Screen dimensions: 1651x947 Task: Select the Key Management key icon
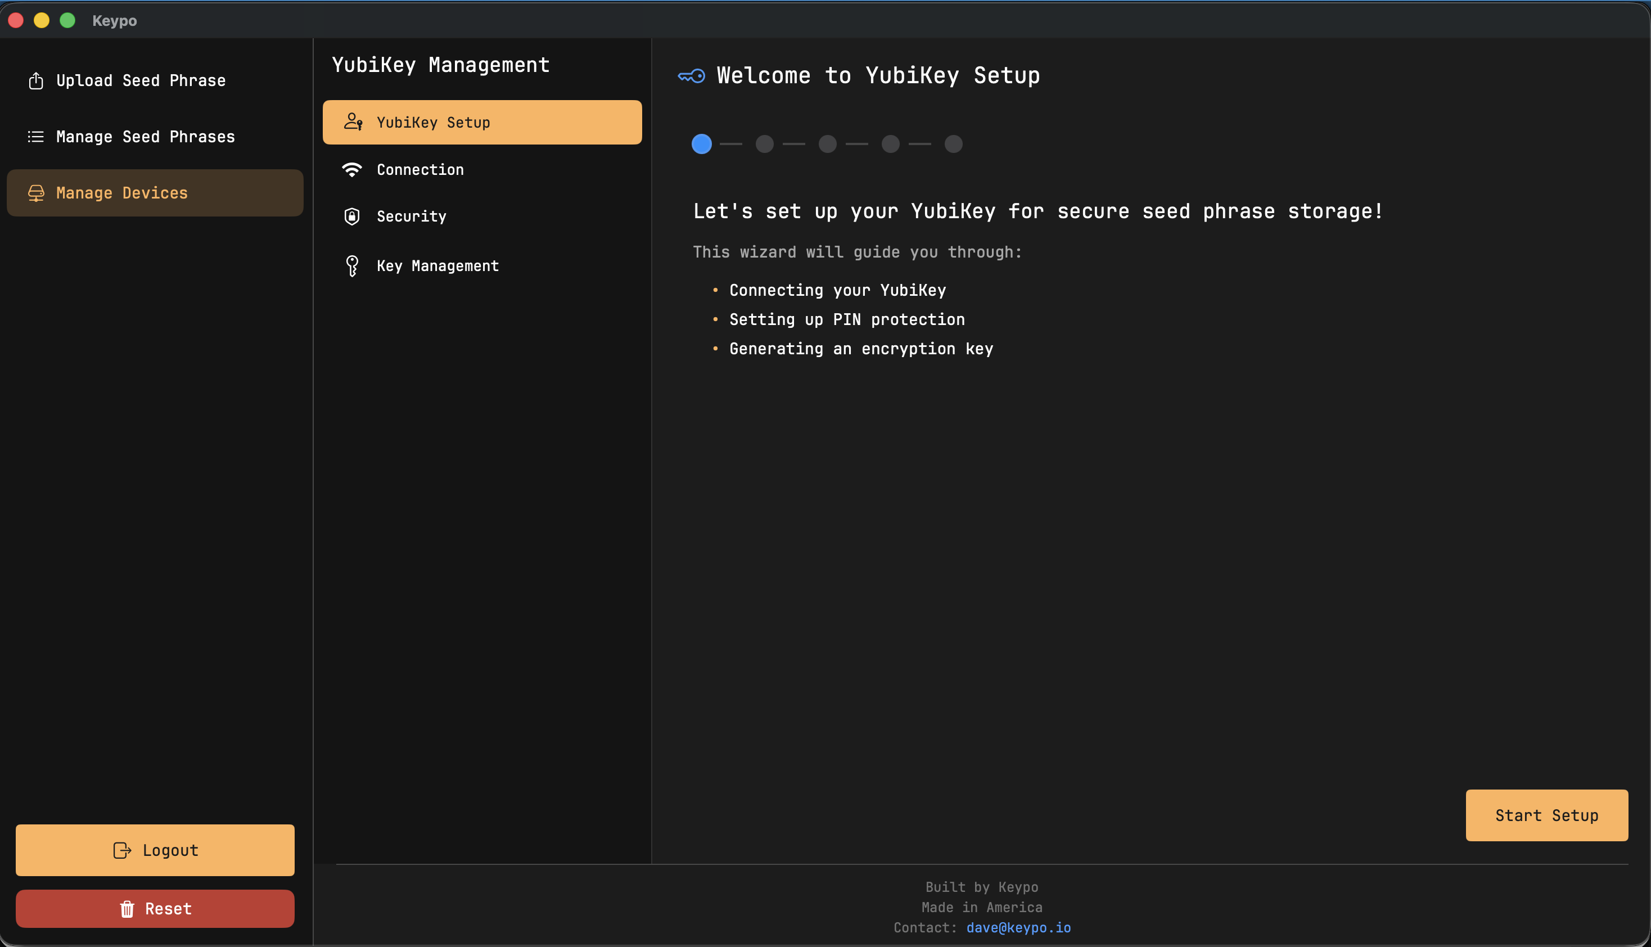[x=353, y=265]
